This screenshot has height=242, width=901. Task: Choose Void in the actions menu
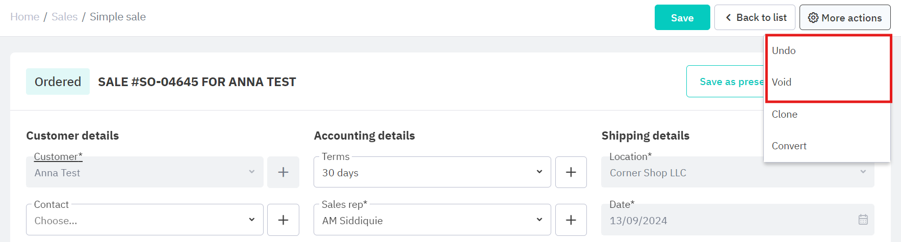(782, 82)
